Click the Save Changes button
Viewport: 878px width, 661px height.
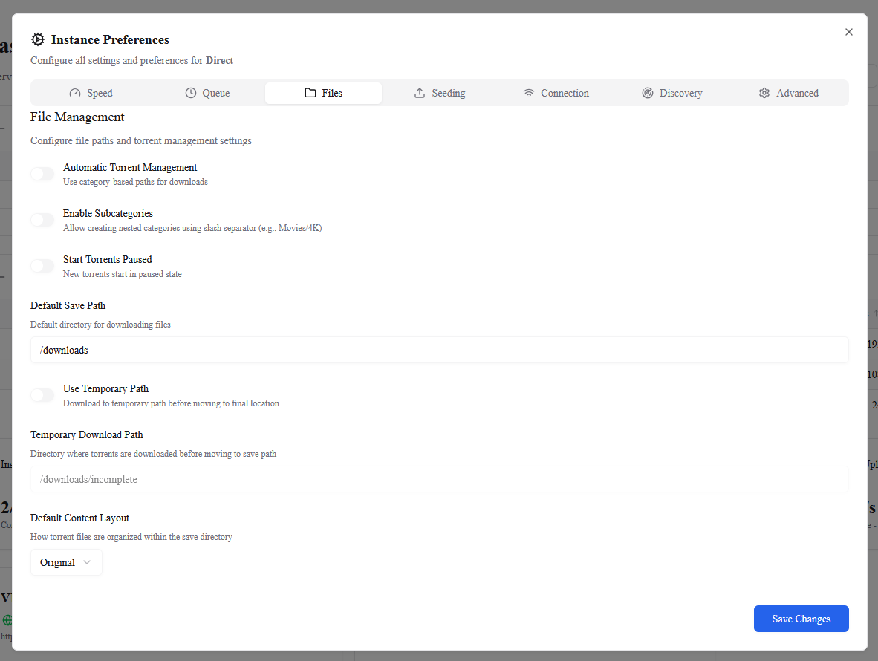pos(801,619)
